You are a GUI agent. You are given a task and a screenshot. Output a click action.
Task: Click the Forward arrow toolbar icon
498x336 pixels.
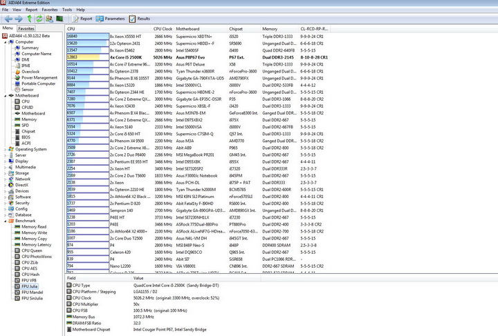19,19
